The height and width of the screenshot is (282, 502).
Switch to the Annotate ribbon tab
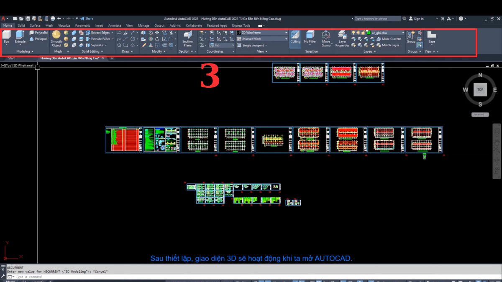pos(114,25)
